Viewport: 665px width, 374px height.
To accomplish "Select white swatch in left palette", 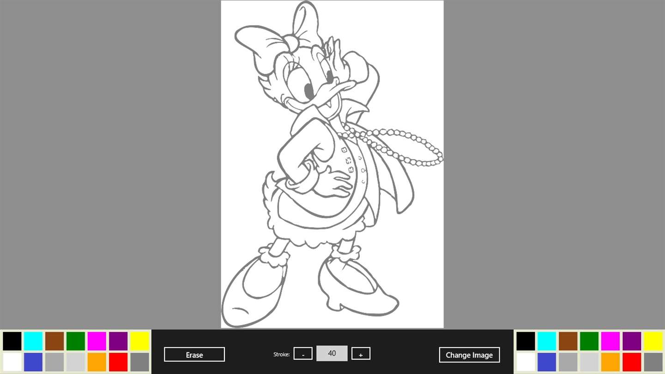I will tap(12, 362).
